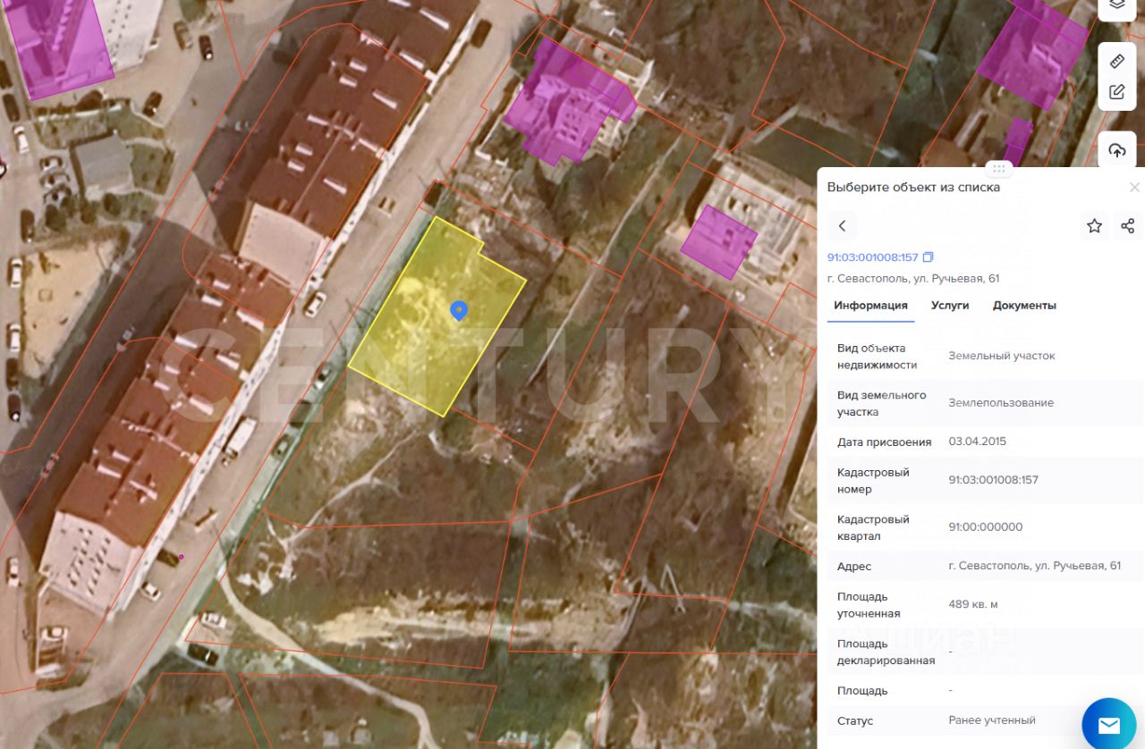Share the parcel via share icon
Screen dimensions: 1145x749
(1128, 226)
